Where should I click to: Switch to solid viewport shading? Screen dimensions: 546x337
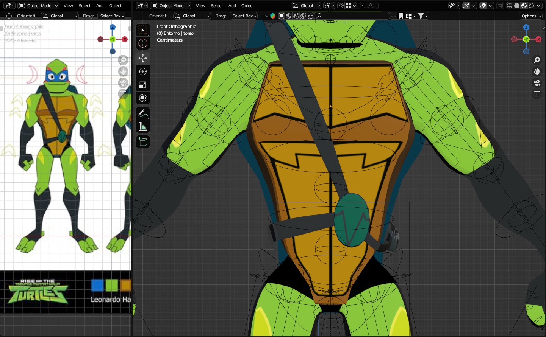517,6
